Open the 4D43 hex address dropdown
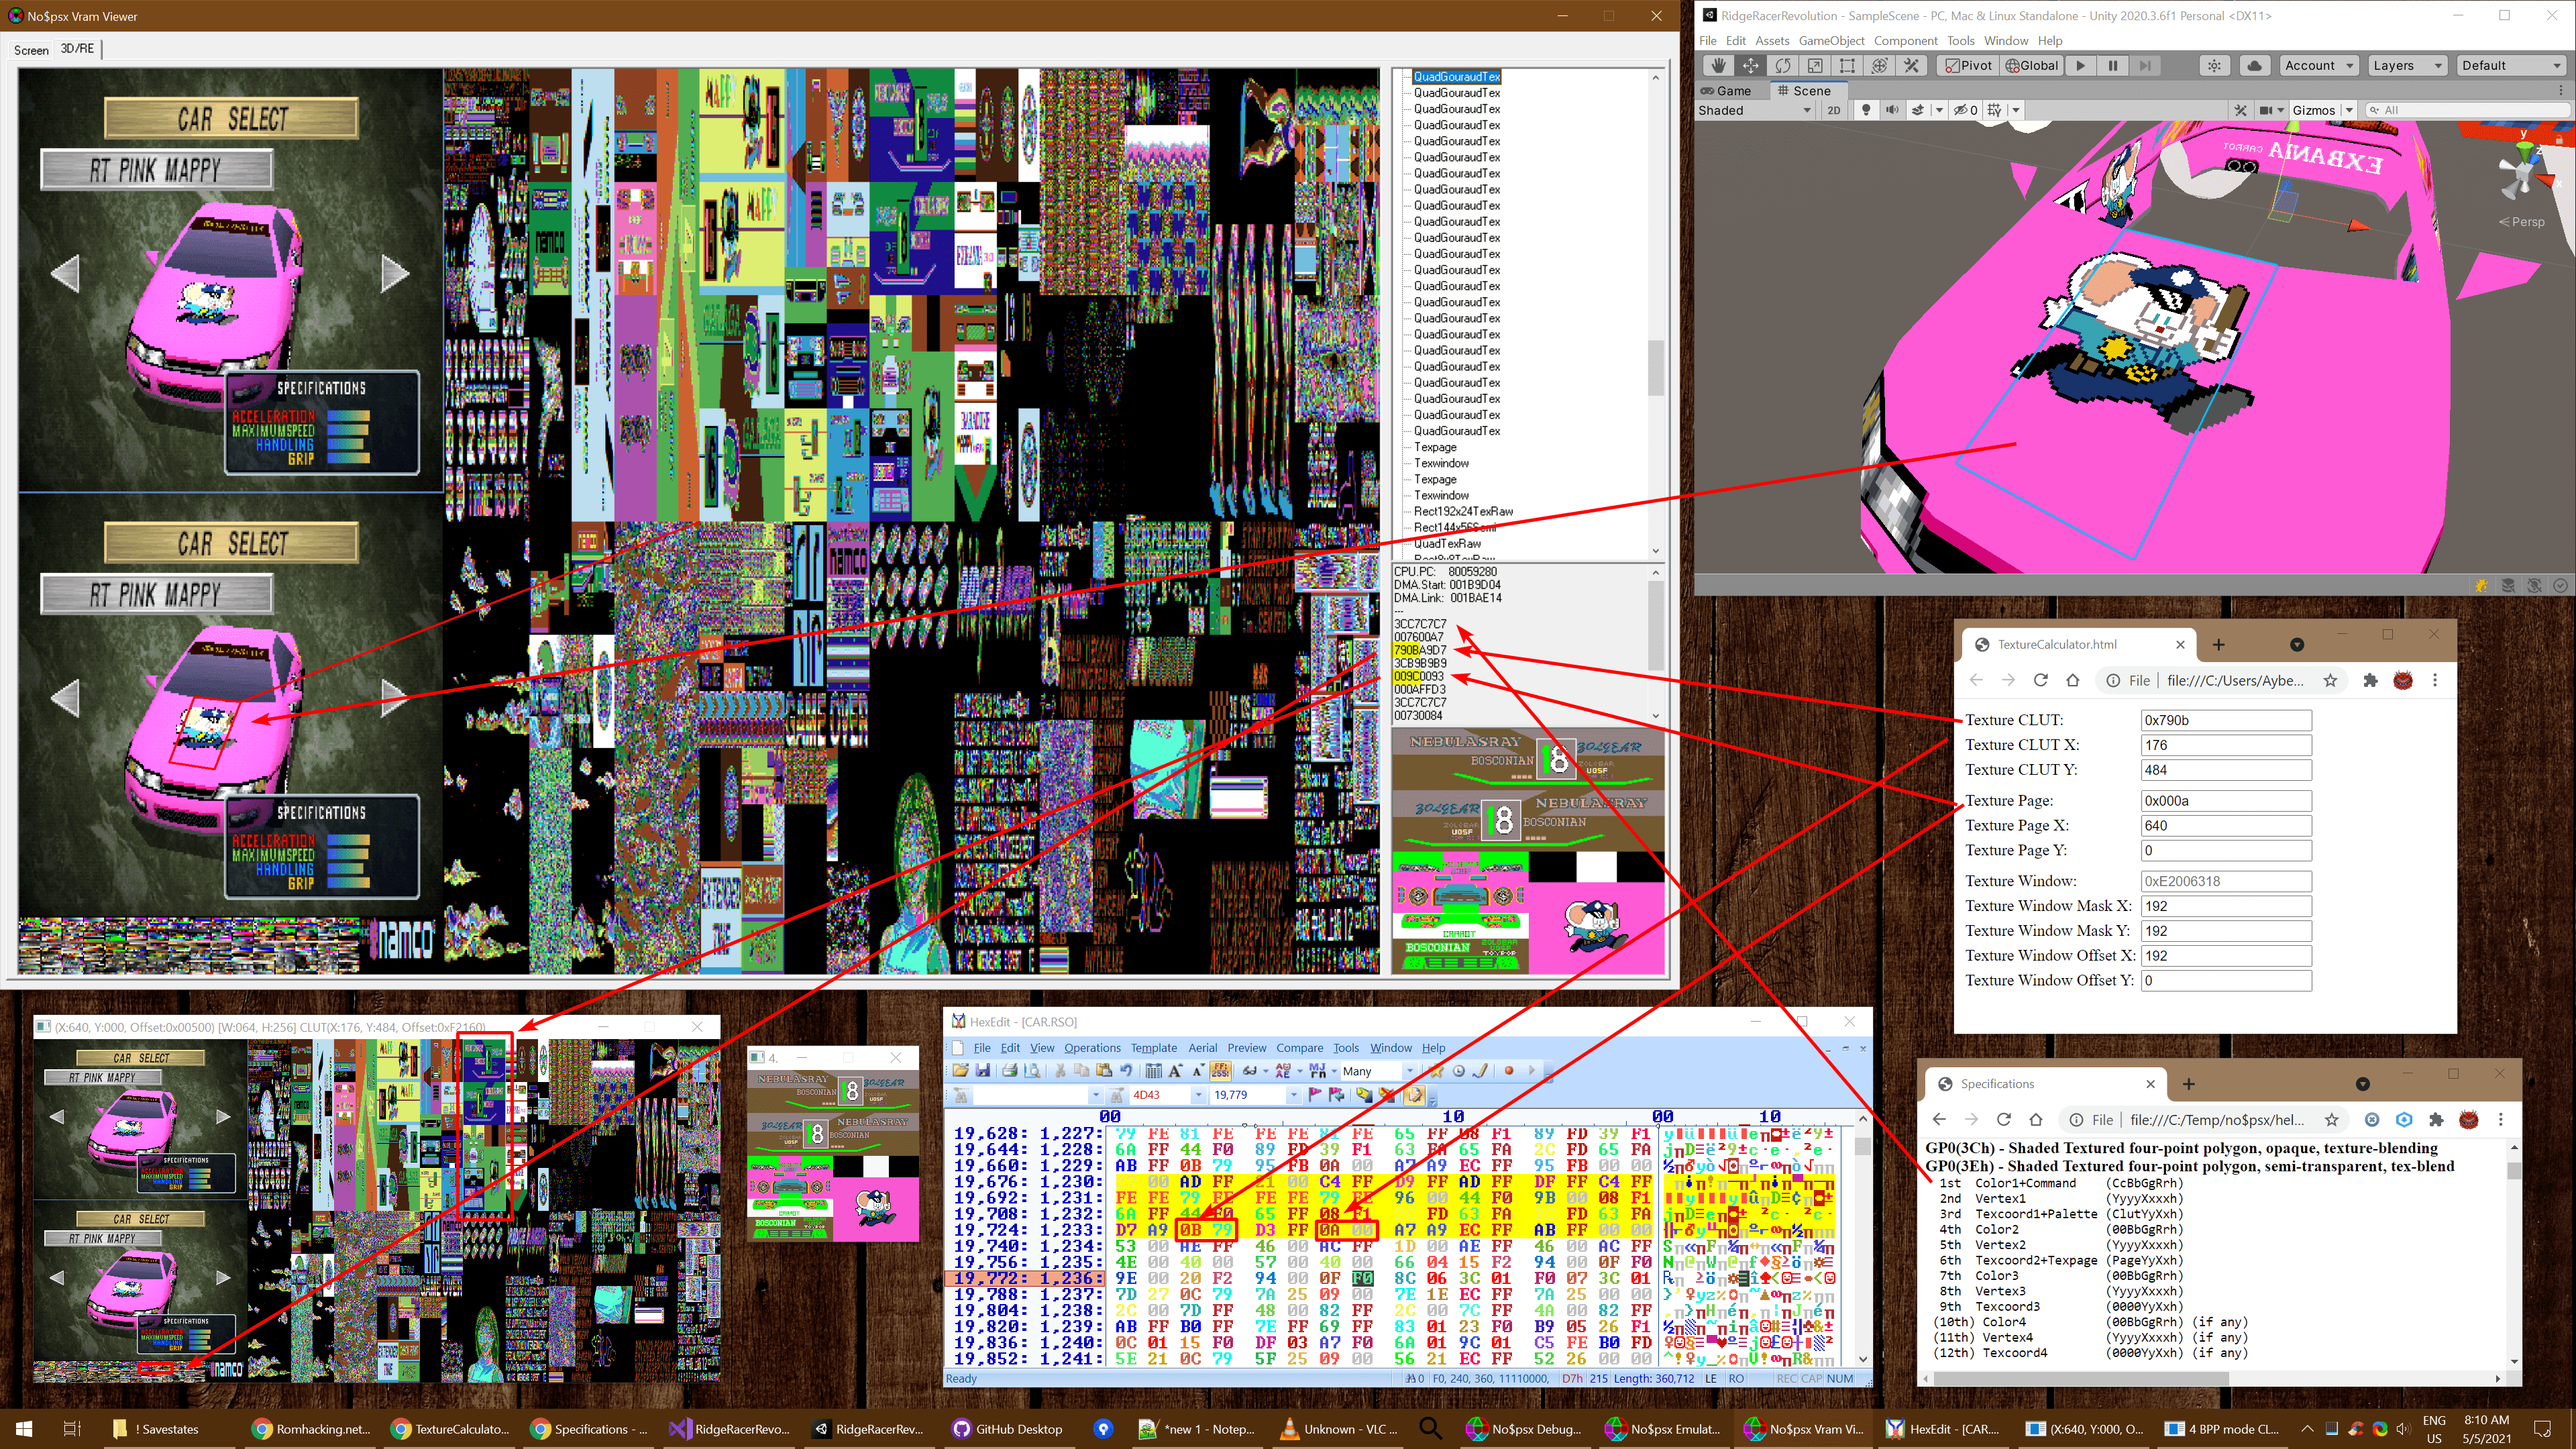The image size is (2576, 1449). point(1198,1096)
